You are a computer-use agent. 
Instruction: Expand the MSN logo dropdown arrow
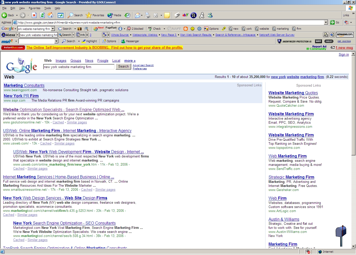[16, 41]
